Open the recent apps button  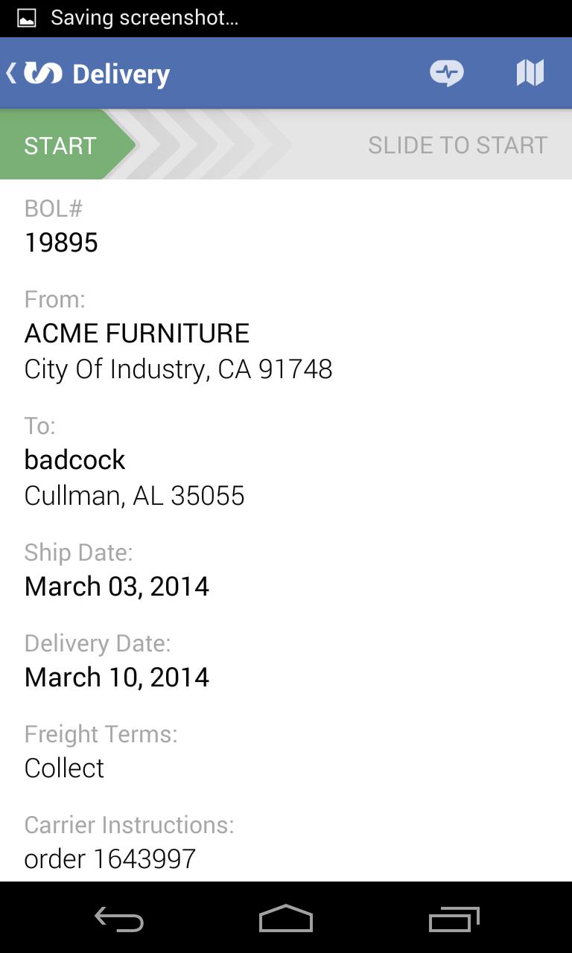tap(454, 919)
